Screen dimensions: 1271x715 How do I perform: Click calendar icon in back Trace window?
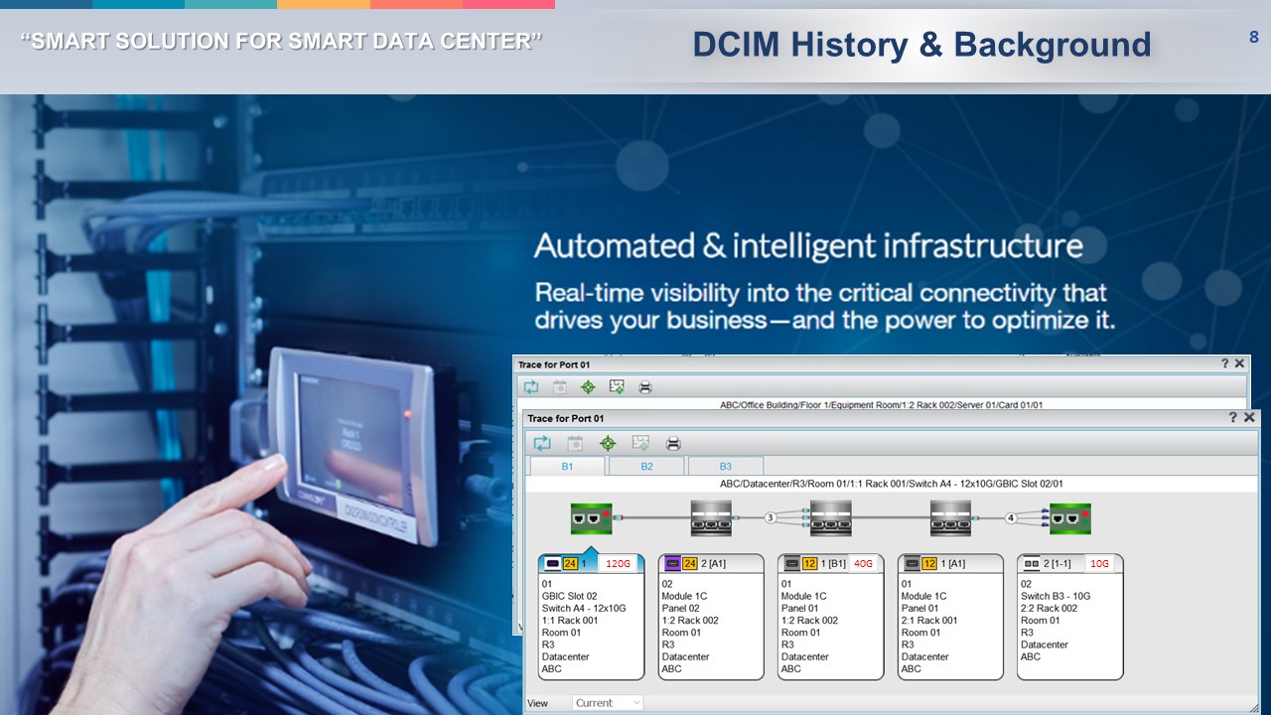560,387
